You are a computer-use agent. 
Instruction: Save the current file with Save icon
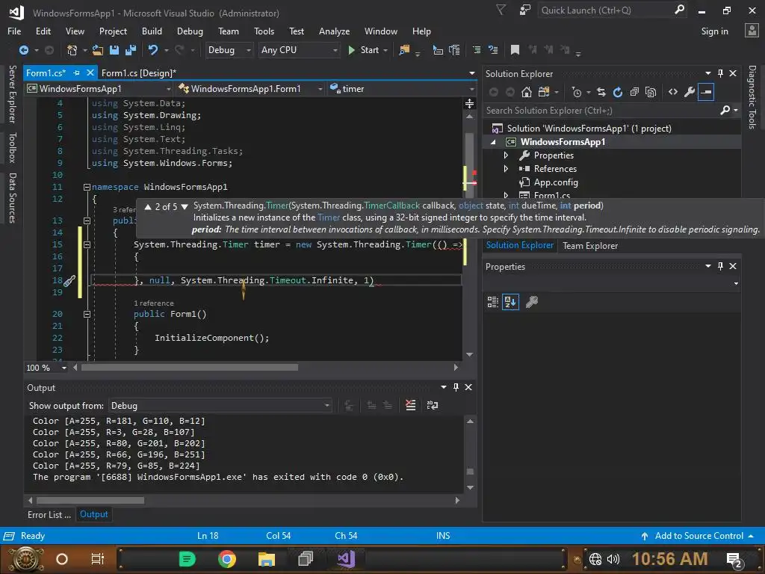pyautogui.click(x=114, y=50)
